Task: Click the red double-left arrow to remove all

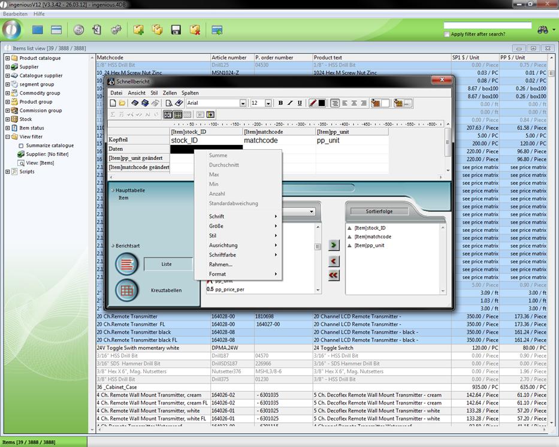Action: click(334, 275)
